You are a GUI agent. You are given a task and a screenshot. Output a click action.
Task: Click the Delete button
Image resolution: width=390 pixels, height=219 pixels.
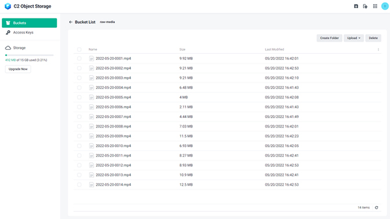point(373,38)
